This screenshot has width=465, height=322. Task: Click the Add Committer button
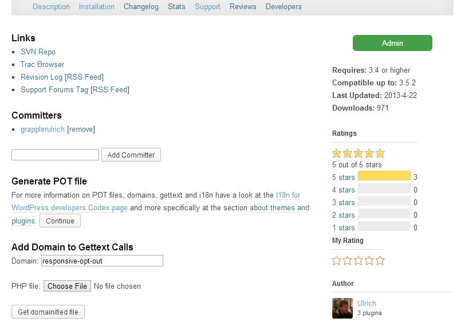point(131,155)
